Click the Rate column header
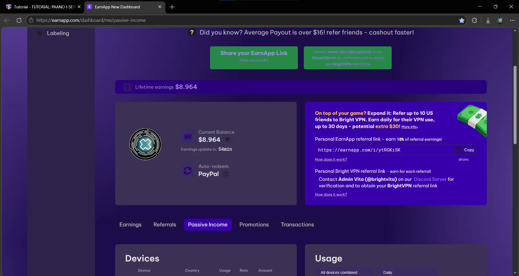The width and height of the screenshot is (519, 276). [244, 271]
